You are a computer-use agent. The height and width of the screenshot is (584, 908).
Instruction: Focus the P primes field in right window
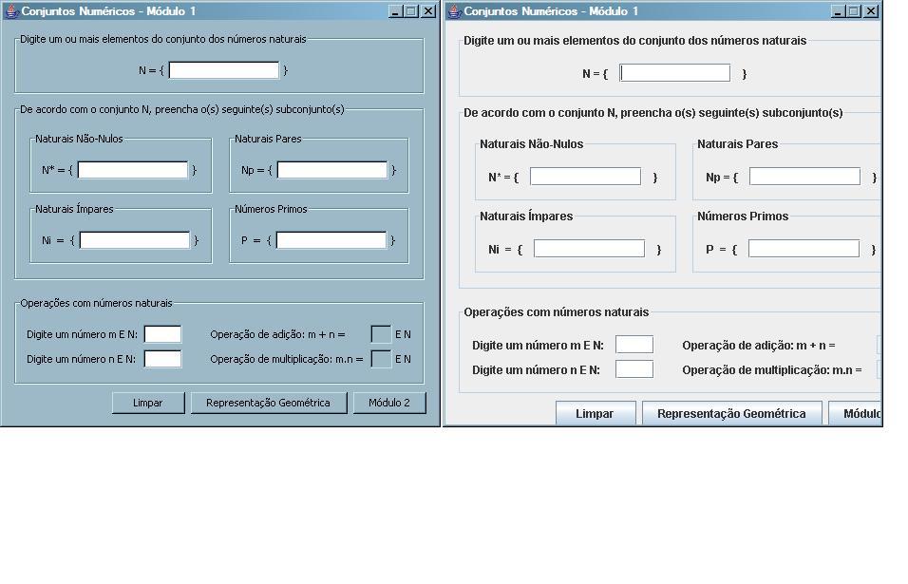tap(804, 248)
